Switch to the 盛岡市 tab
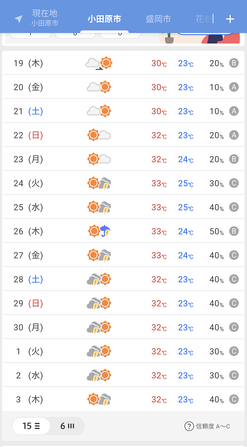This screenshot has height=447, width=247. [158, 19]
